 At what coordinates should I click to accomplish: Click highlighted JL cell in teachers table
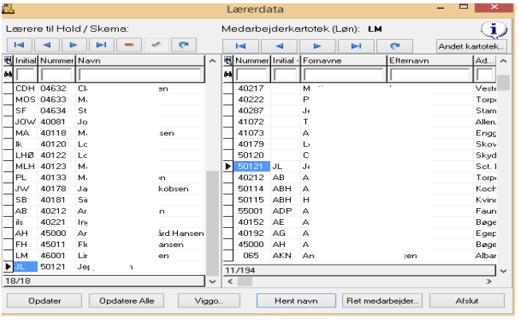(26, 267)
